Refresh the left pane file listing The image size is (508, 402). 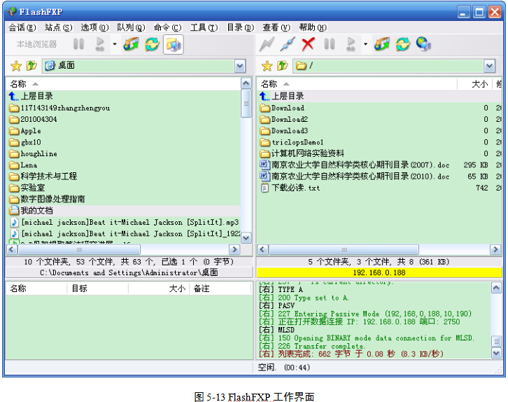point(152,44)
